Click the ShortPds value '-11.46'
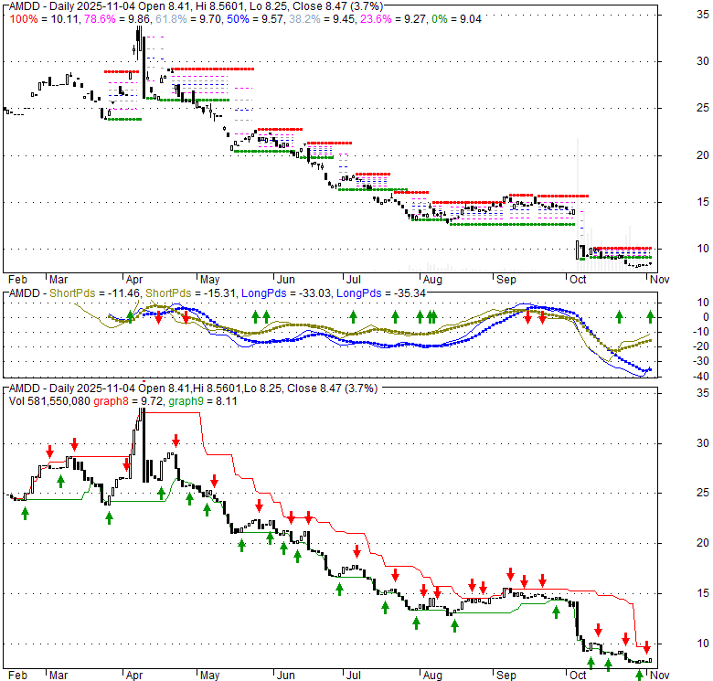Viewport: 713px width, 681px height. coord(123,293)
